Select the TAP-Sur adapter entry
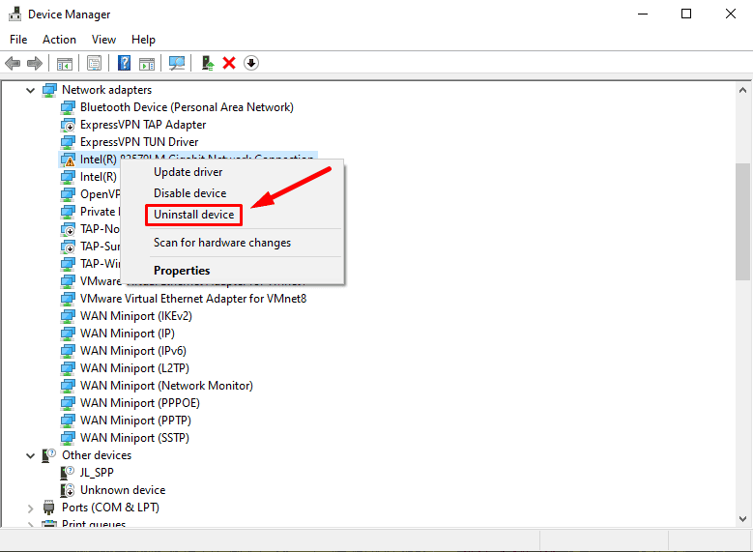This screenshot has width=753, height=552. pos(100,247)
